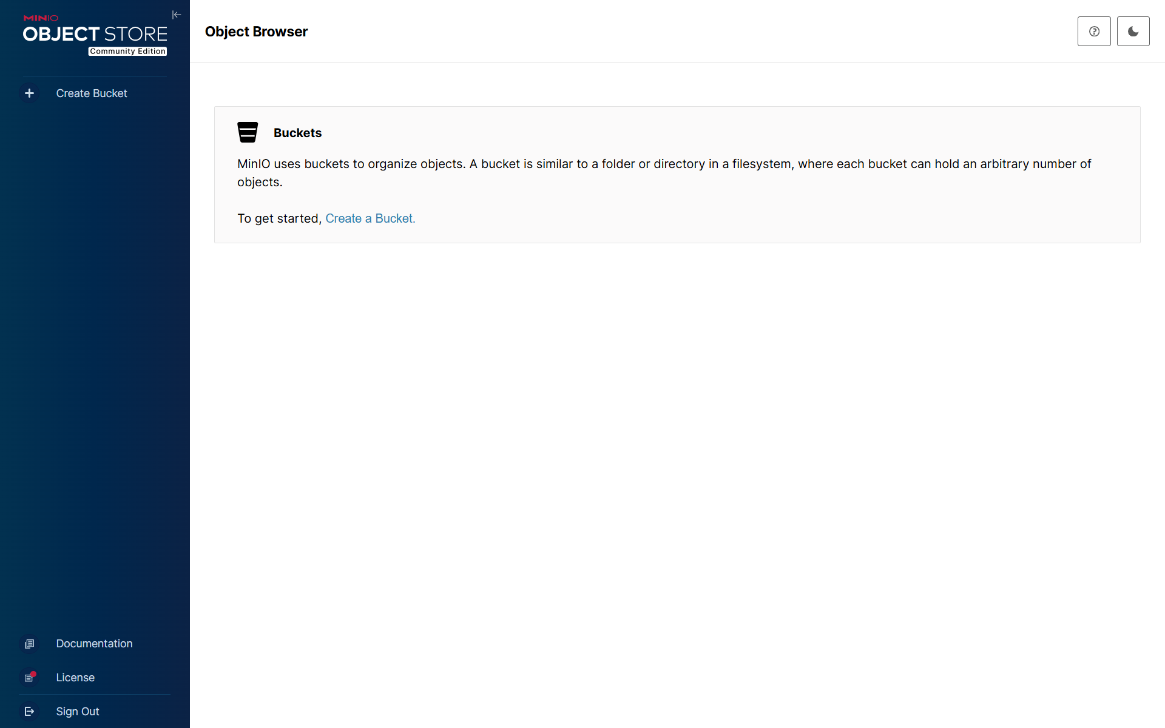
Task: Click the 'To get started,' text
Action: (x=279, y=218)
